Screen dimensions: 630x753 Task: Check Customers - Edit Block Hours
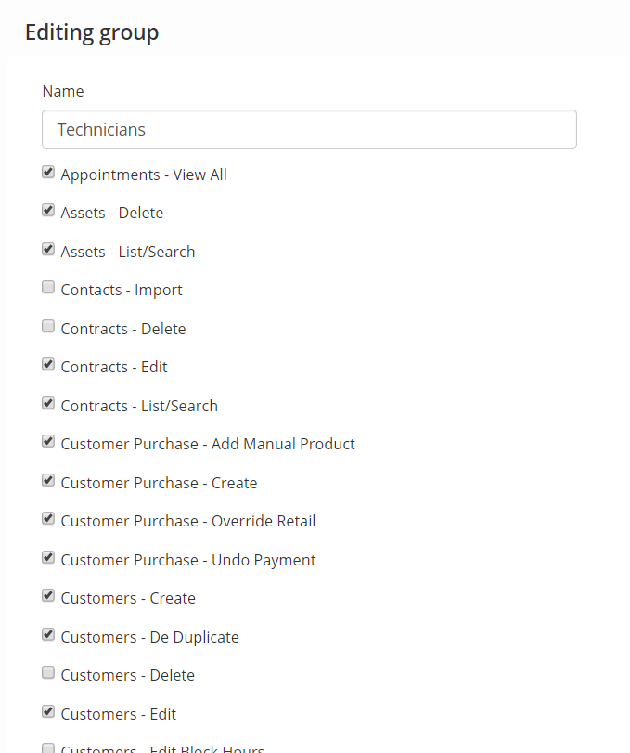[x=48, y=748]
